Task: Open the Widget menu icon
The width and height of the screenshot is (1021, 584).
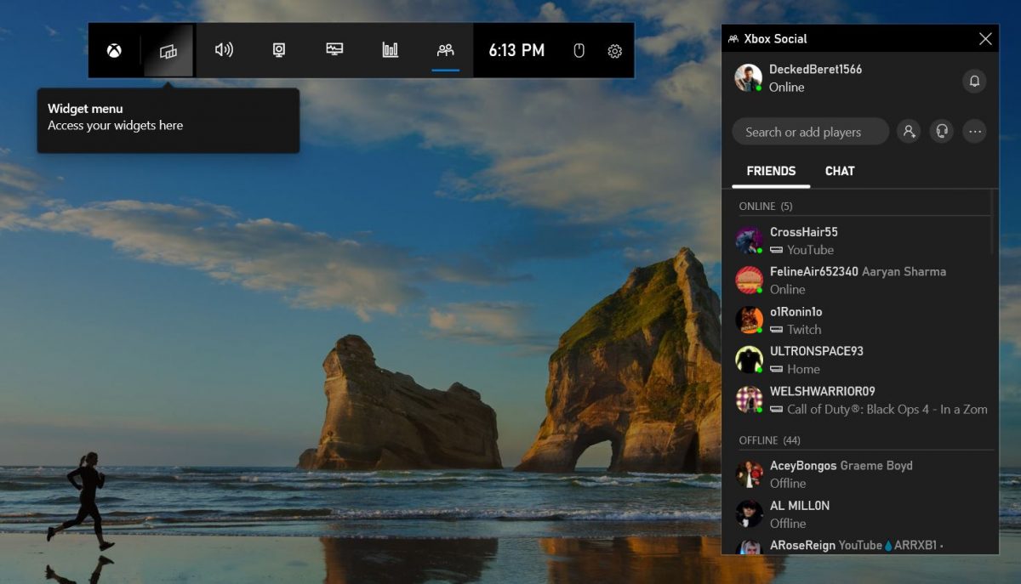Action: click(168, 51)
